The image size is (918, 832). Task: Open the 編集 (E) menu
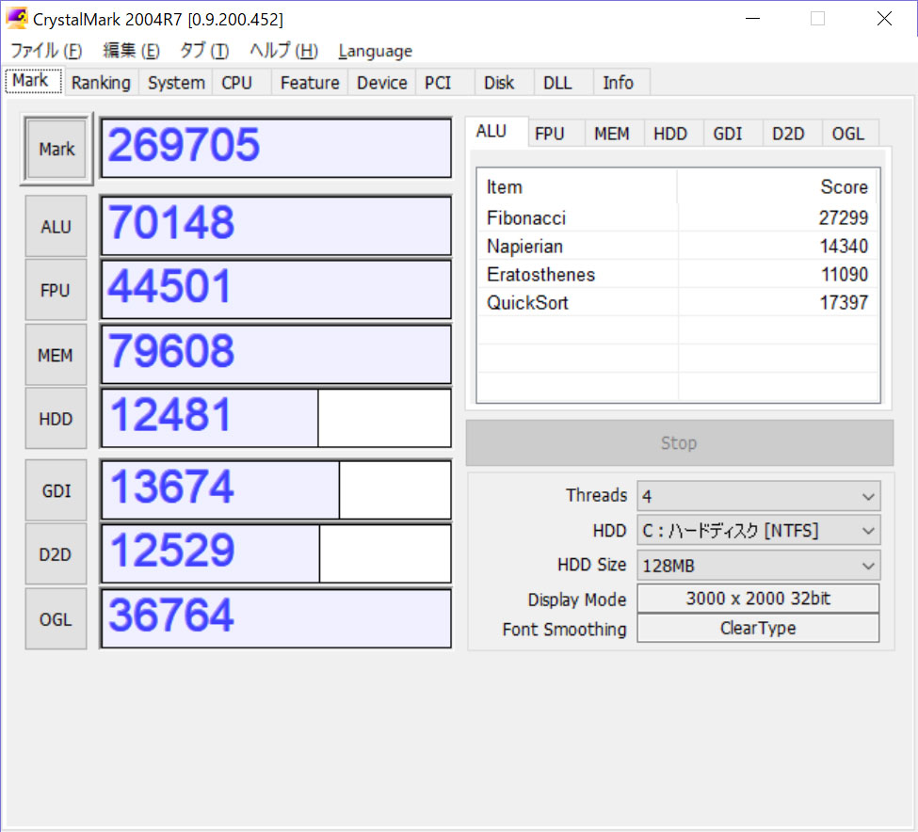[131, 51]
